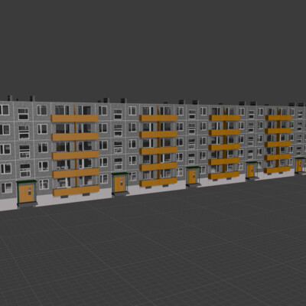This screenshot has width=306, height=306.
Task: Click the green canopy above the leftmost door
Action: click(27, 182)
